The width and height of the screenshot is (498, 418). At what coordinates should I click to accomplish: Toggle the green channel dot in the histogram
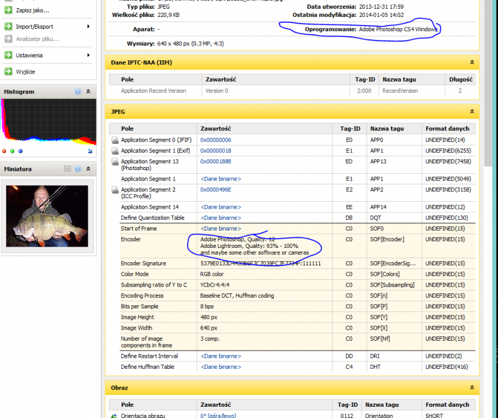tap(12, 151)
